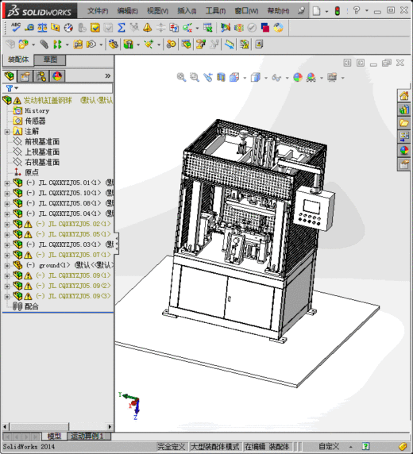Select the PropertyManager tab icon
Image resolution: width=413 pixels, height=454 pixels.
click(x=25, y=76)
